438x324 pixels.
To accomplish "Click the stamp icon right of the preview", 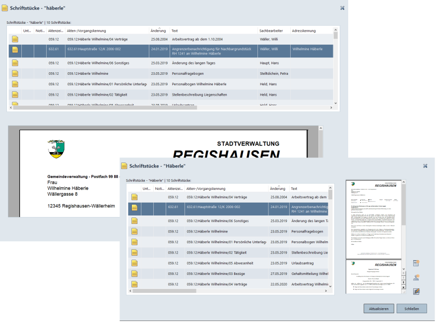I will (x=416, y=277).
